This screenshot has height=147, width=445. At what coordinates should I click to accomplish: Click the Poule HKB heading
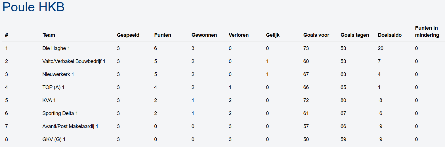(x=33, y=7)
